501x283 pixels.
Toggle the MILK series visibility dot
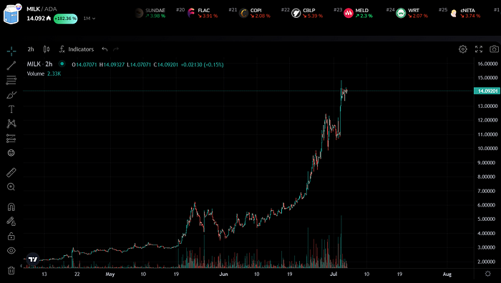[62, 64]
